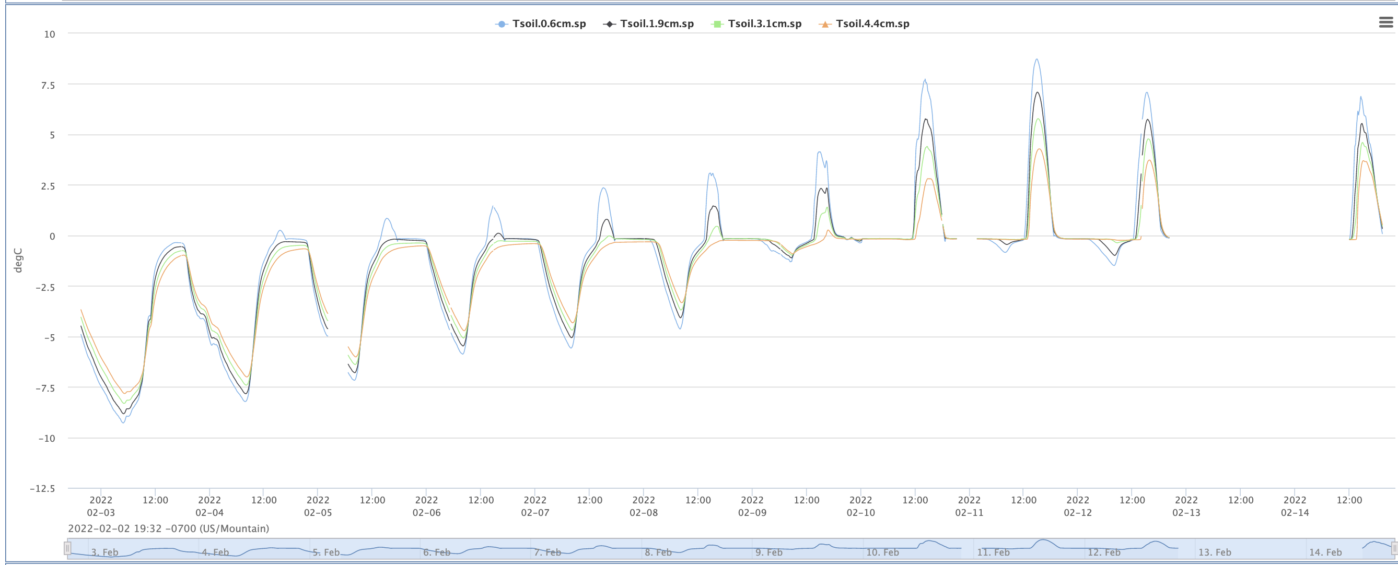Click the orange triangle Tsoil.4.4cm.sp legend marker
The image size is (1398, 565).
coord(824,24)
